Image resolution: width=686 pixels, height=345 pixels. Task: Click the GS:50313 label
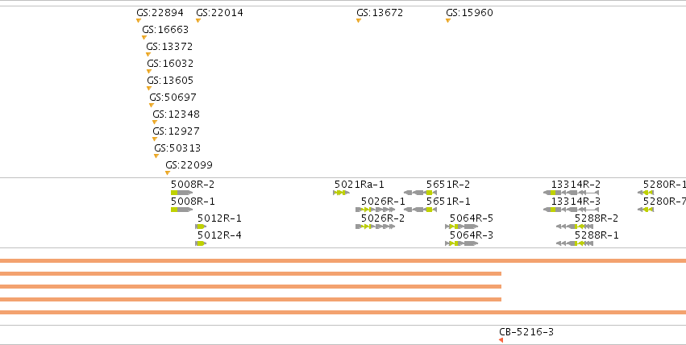[x=177, y=148]
